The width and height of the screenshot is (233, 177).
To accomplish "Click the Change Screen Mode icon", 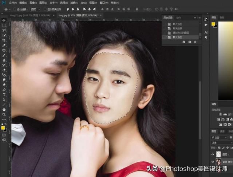I will tap(4, 140).
